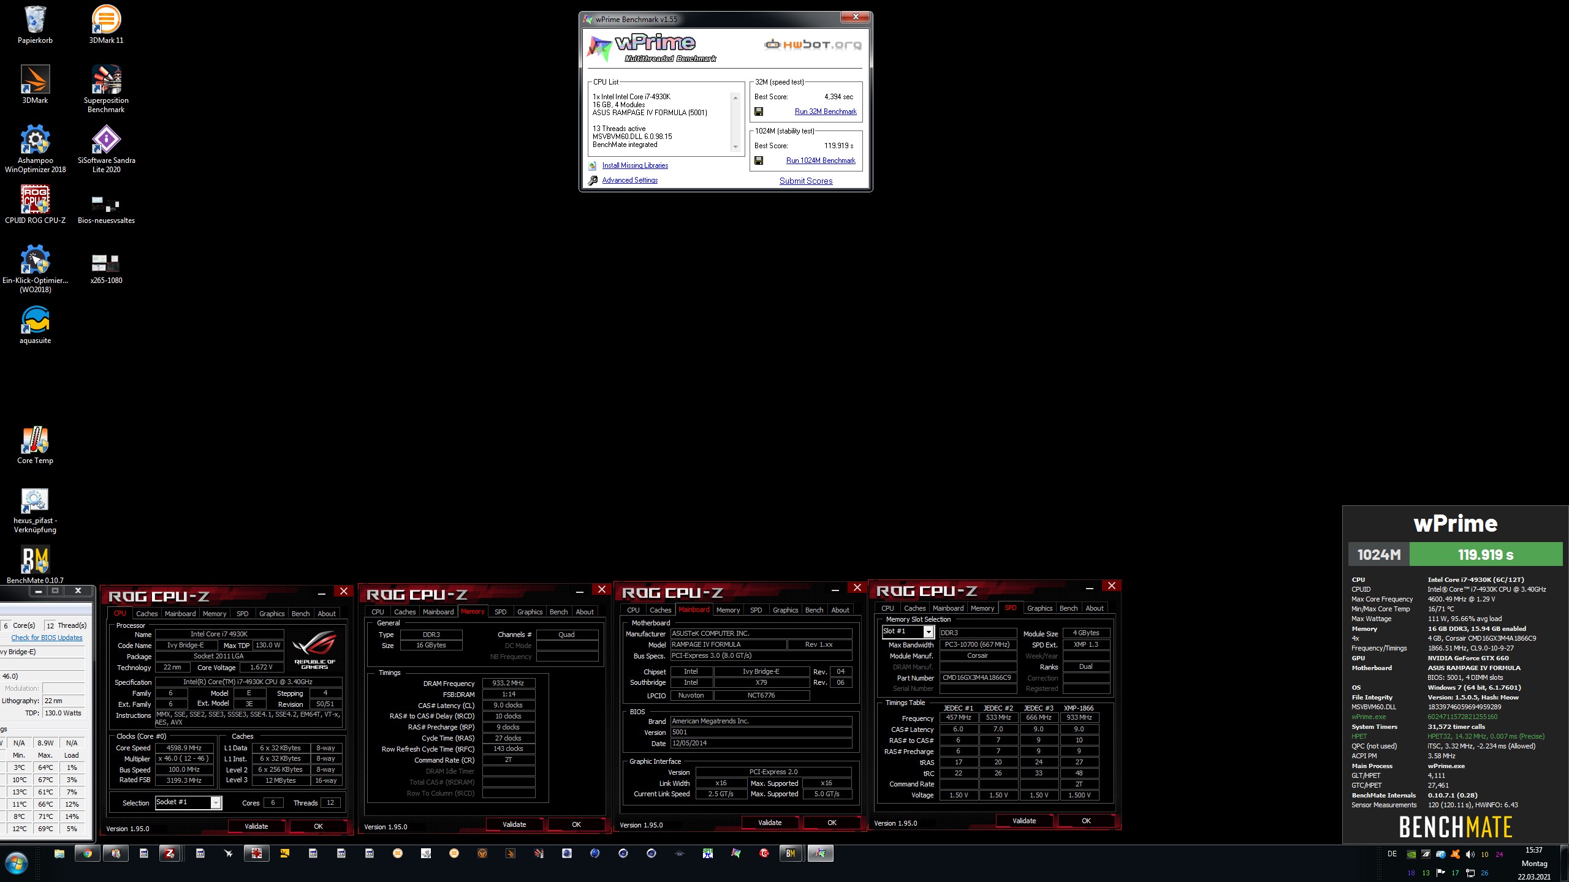
Task: Click OK in the CPU-Z SPD tab window
Action: (x=1086, y=821)
